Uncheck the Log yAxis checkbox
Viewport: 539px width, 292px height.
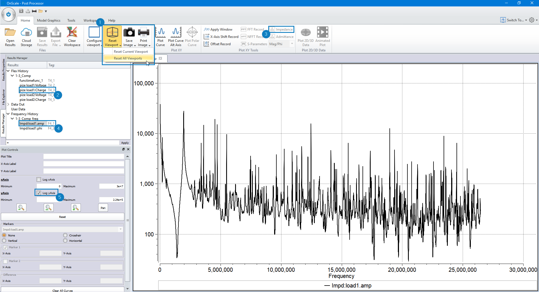pos(39,193)
